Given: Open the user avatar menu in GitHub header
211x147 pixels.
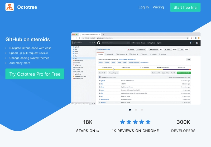Looking at the screenshot, I should pyautogui.click(x=198, y=43).
